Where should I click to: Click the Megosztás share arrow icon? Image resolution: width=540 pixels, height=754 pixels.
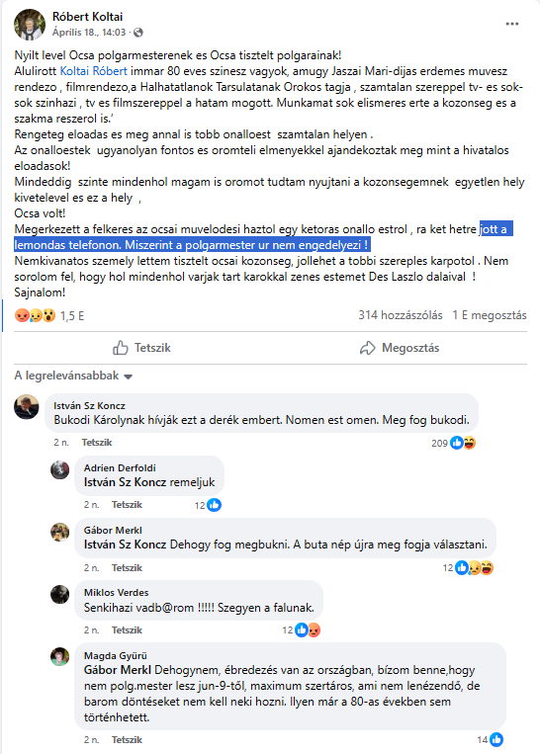(x=367, y=348)
